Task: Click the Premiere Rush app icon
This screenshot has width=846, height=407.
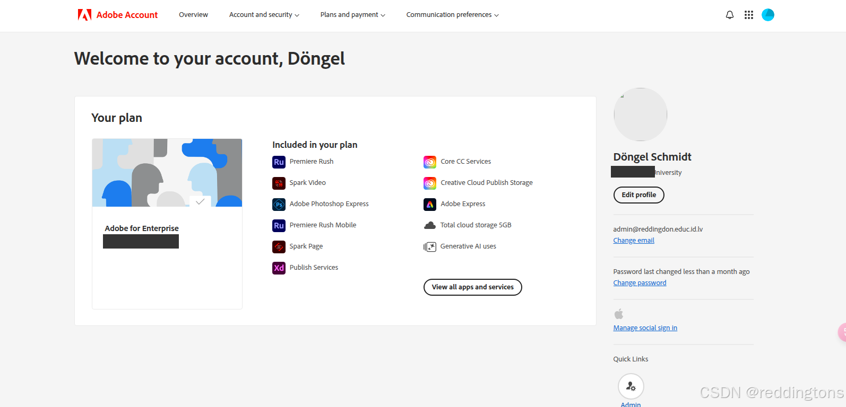Action: pos(279,162)
